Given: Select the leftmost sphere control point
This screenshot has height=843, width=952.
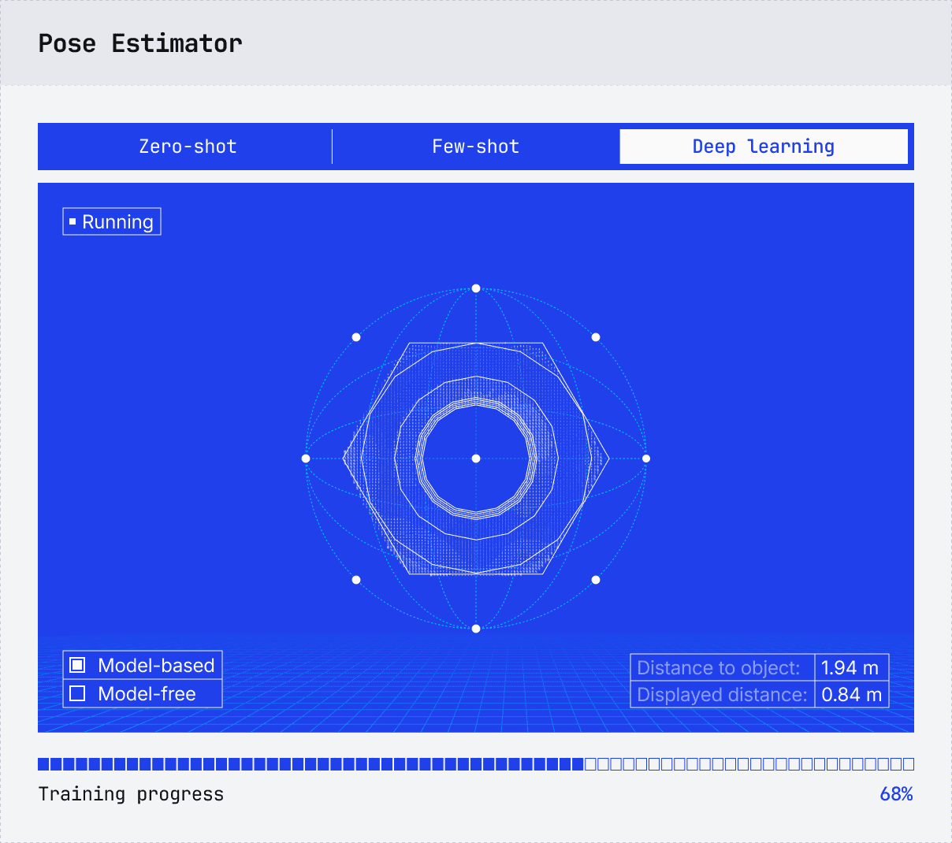Looking at the screenshot, I should pyautogui.click(x=306, y=459).
